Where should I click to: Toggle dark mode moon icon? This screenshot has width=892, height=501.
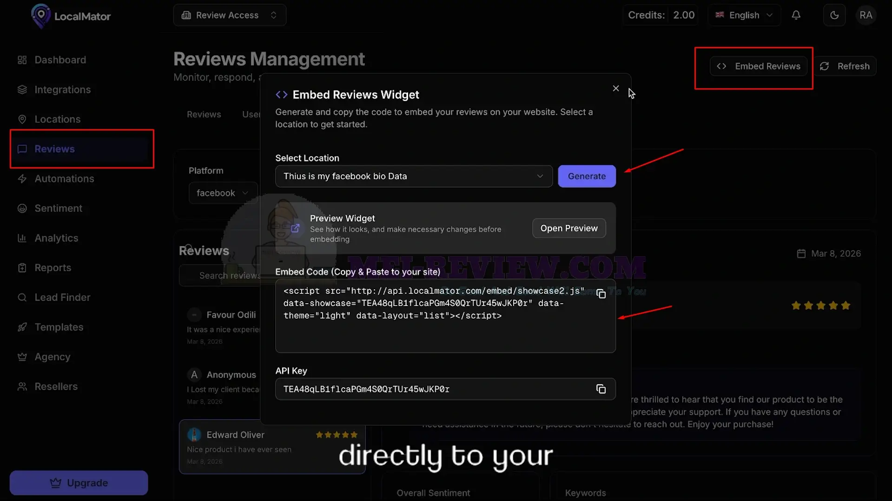click(834, 15)
